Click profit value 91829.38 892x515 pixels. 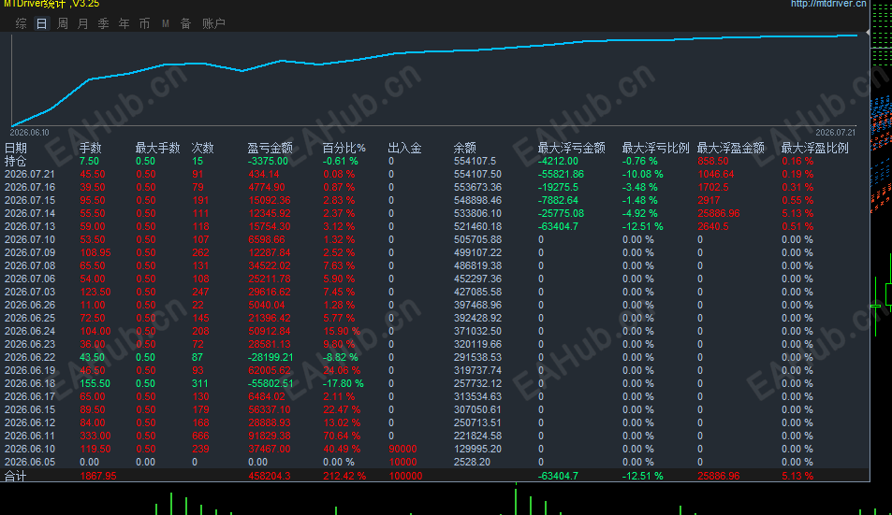coord(270,436)
